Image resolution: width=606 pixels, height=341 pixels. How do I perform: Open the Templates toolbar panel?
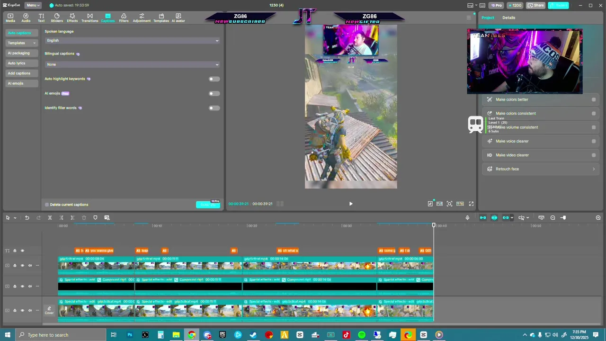click(x=161, y=18)
